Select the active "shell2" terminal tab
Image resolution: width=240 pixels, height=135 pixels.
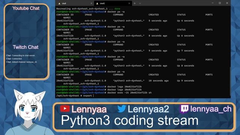click(113, 3)
